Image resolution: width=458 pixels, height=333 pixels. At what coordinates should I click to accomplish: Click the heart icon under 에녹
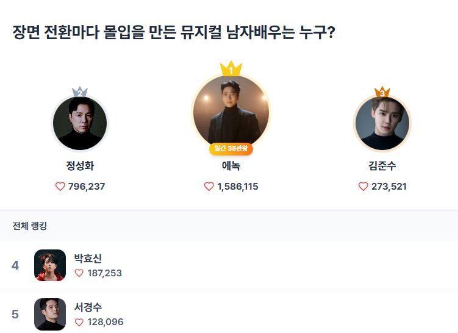click(209, 187)
